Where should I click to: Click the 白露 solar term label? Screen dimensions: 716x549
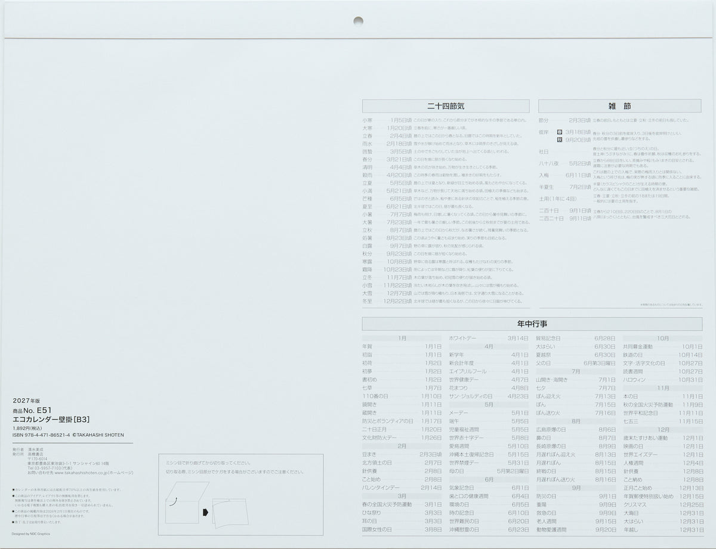368,246
